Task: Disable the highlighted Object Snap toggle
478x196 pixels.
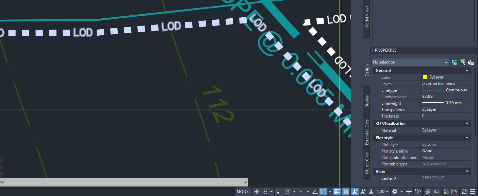Action: [324, 191]
